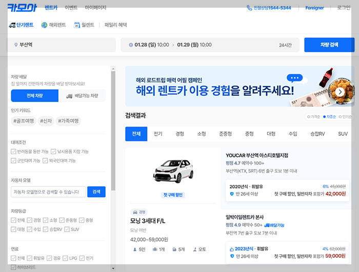Click the car icon next to 단기렌트
Screen dimensions: 359x272
tap(12, 25)
